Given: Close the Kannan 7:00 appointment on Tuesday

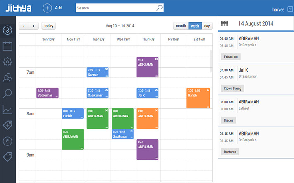Looking at the screenshot, I should click(106, 70).
